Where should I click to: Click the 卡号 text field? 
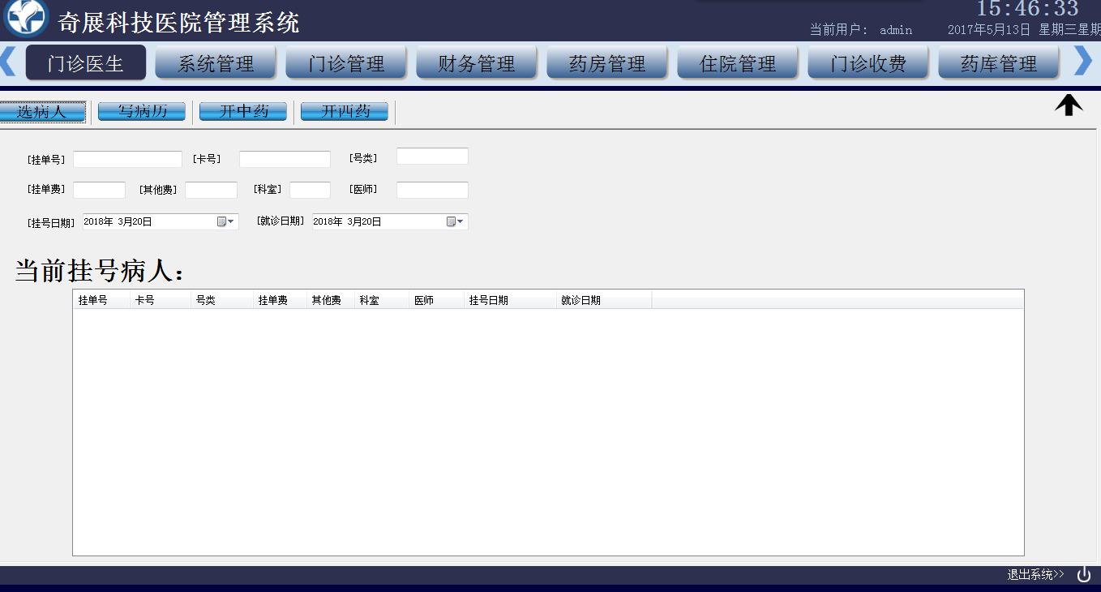tap(285, 160)
